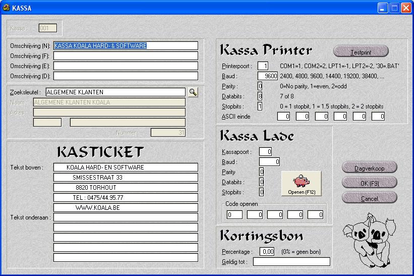Click the Nummer field showing 31
The width and height of the screenshot is (414, 276).
(x=168, y=133)
